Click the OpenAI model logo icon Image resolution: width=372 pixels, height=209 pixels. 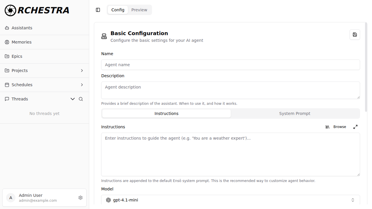pyautogui.click(x=108, y=200)
